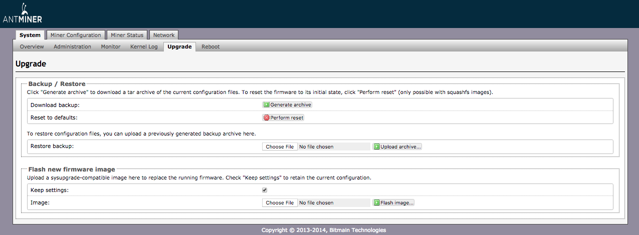Click the Restore backup file name field
The width and height of the screenshot is (639, 235).
[333, 147]
